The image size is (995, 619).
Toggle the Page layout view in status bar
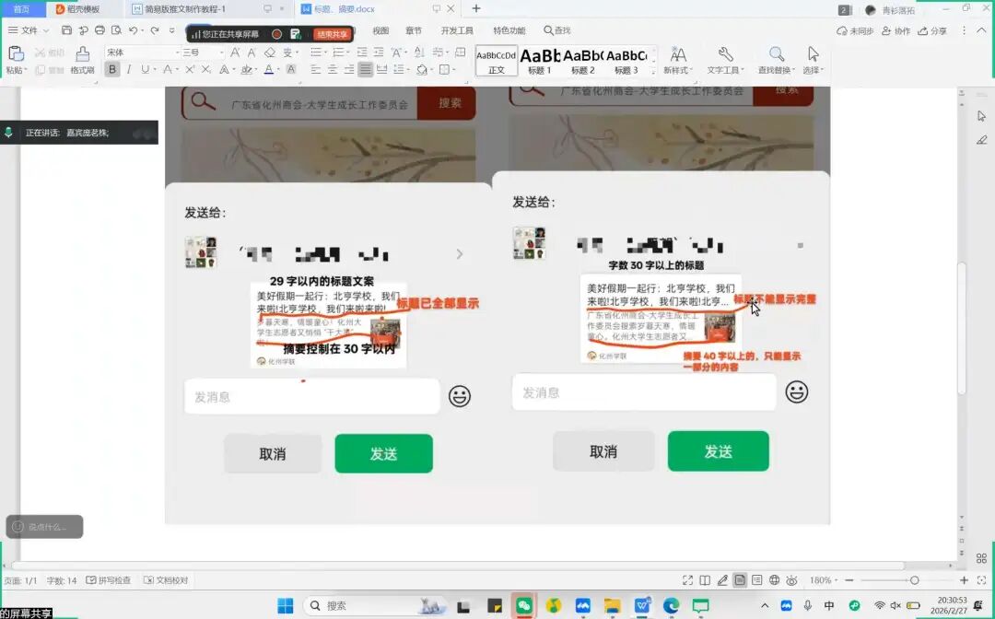pyautogui.click(x=740, y=580)
